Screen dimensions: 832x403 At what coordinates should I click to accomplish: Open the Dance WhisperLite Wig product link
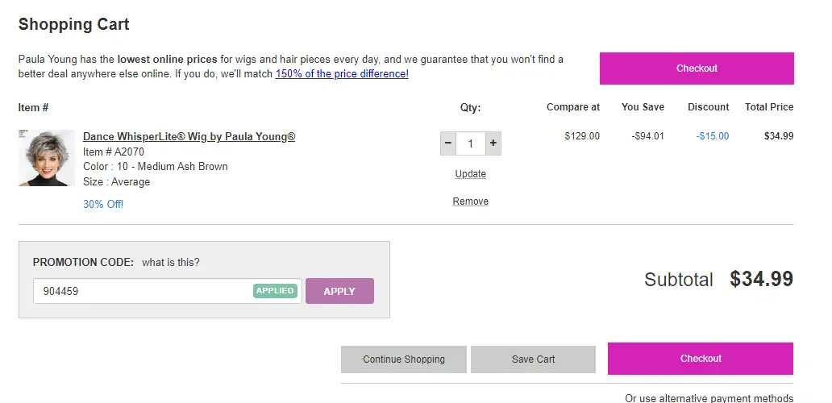(x=189, y=137)
